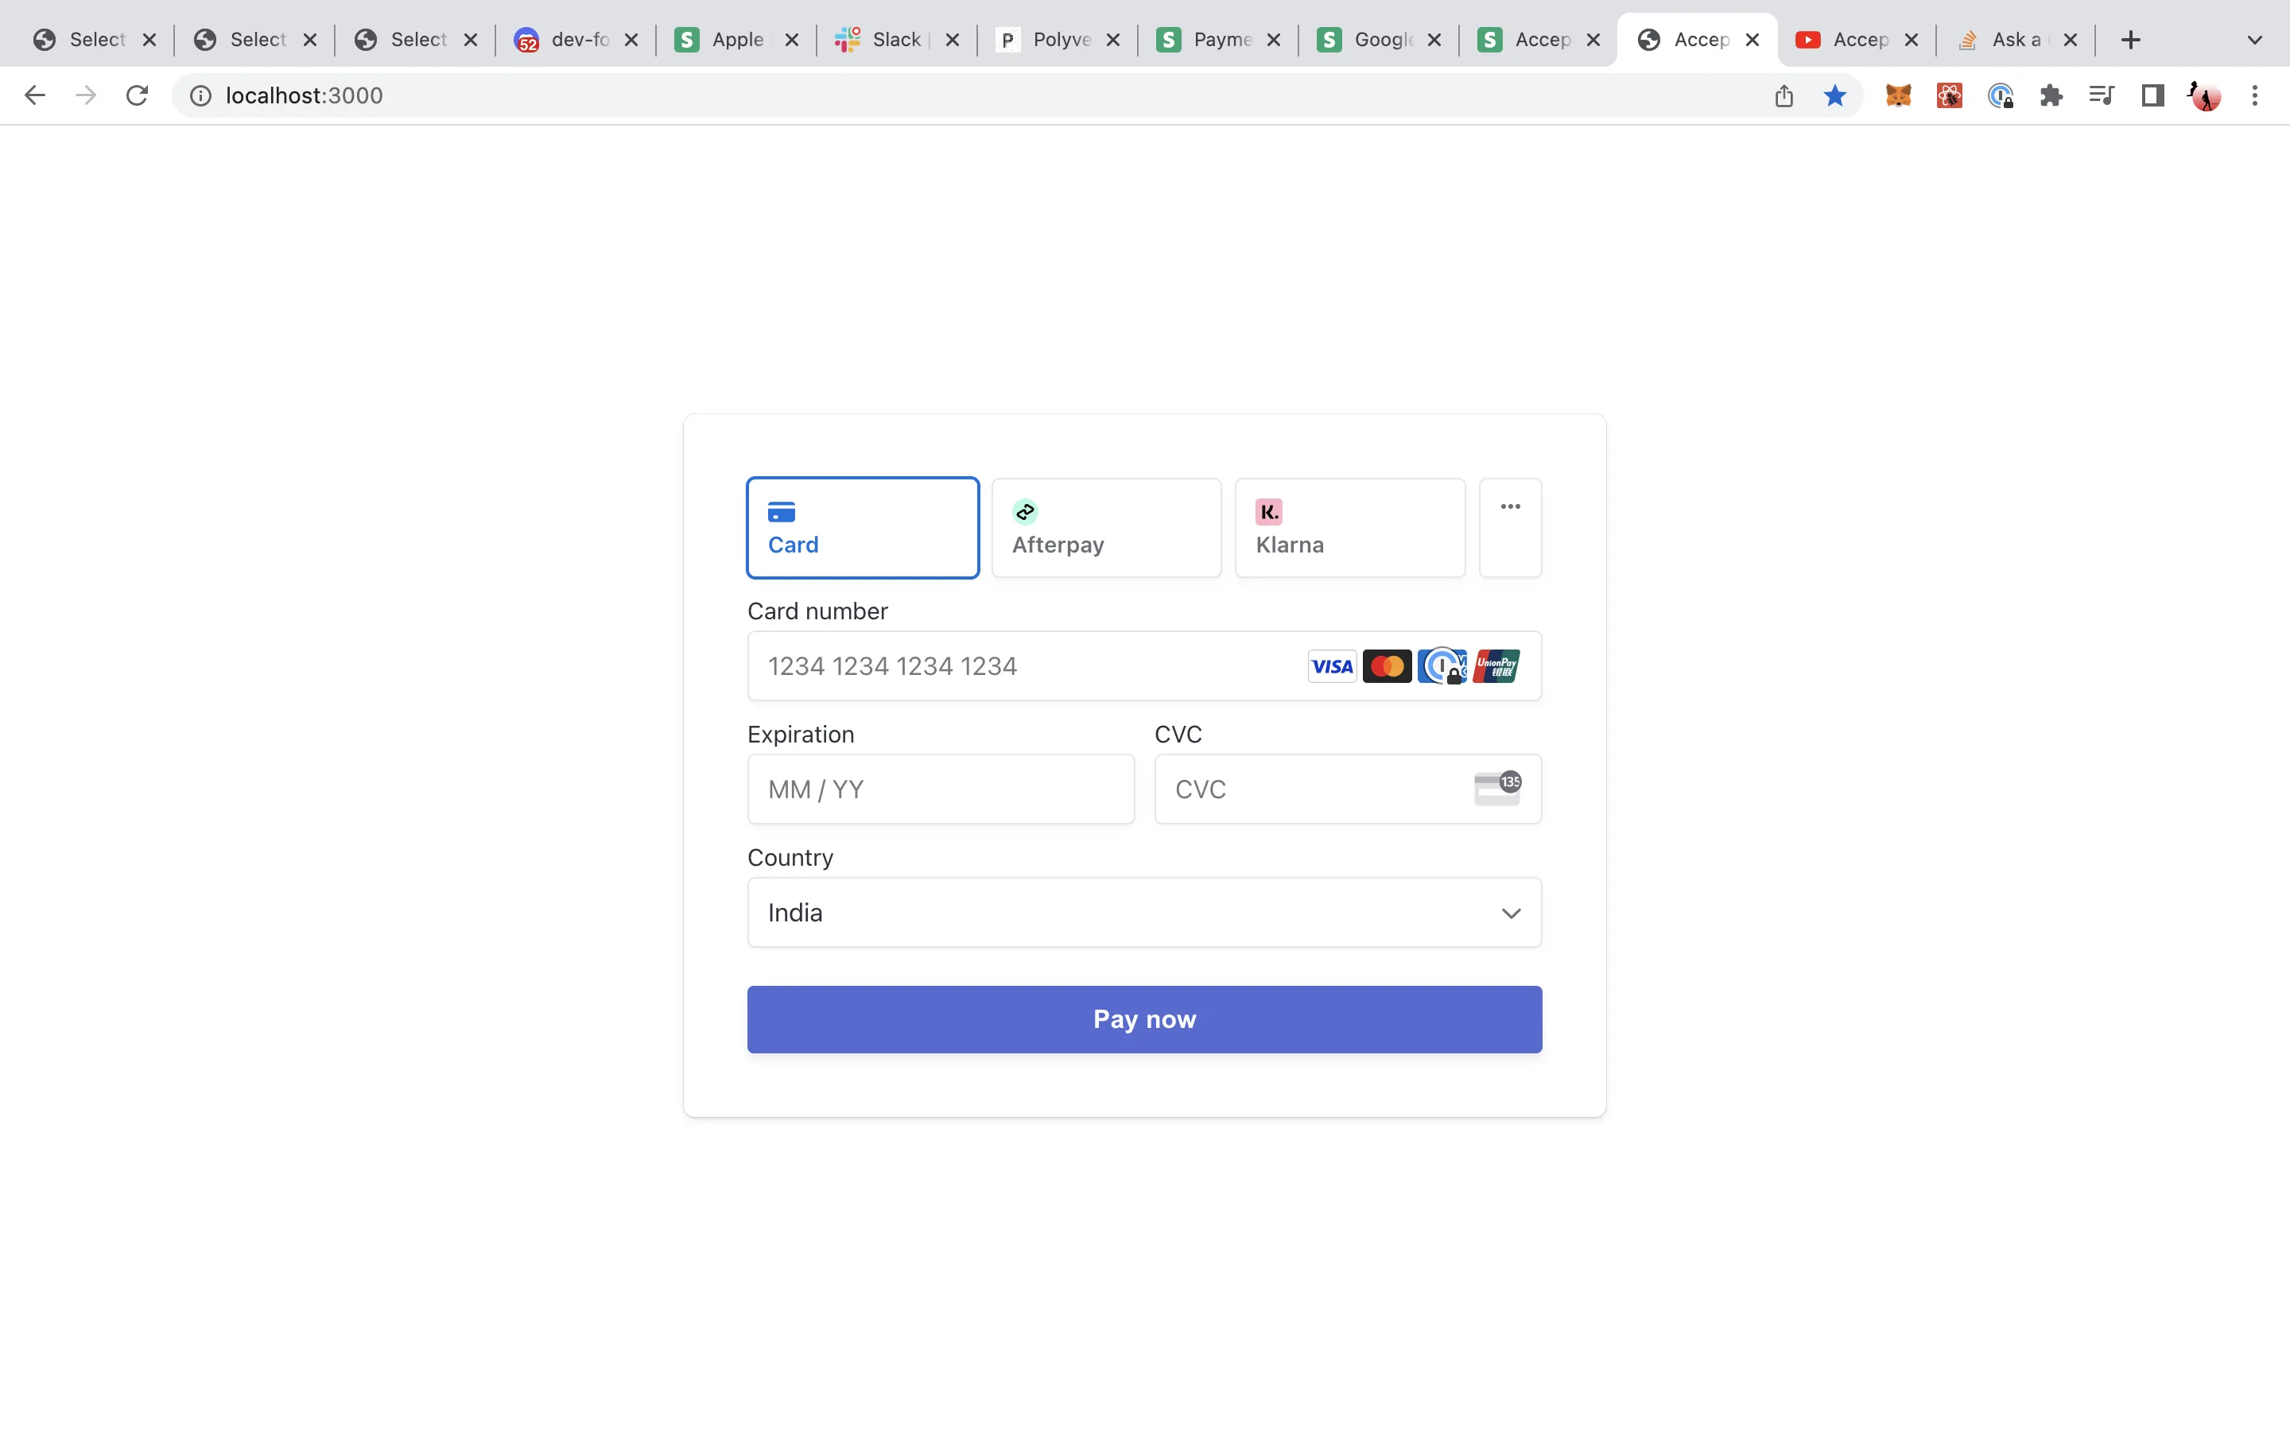Click the share page icon

click(x=1783, y=95)
